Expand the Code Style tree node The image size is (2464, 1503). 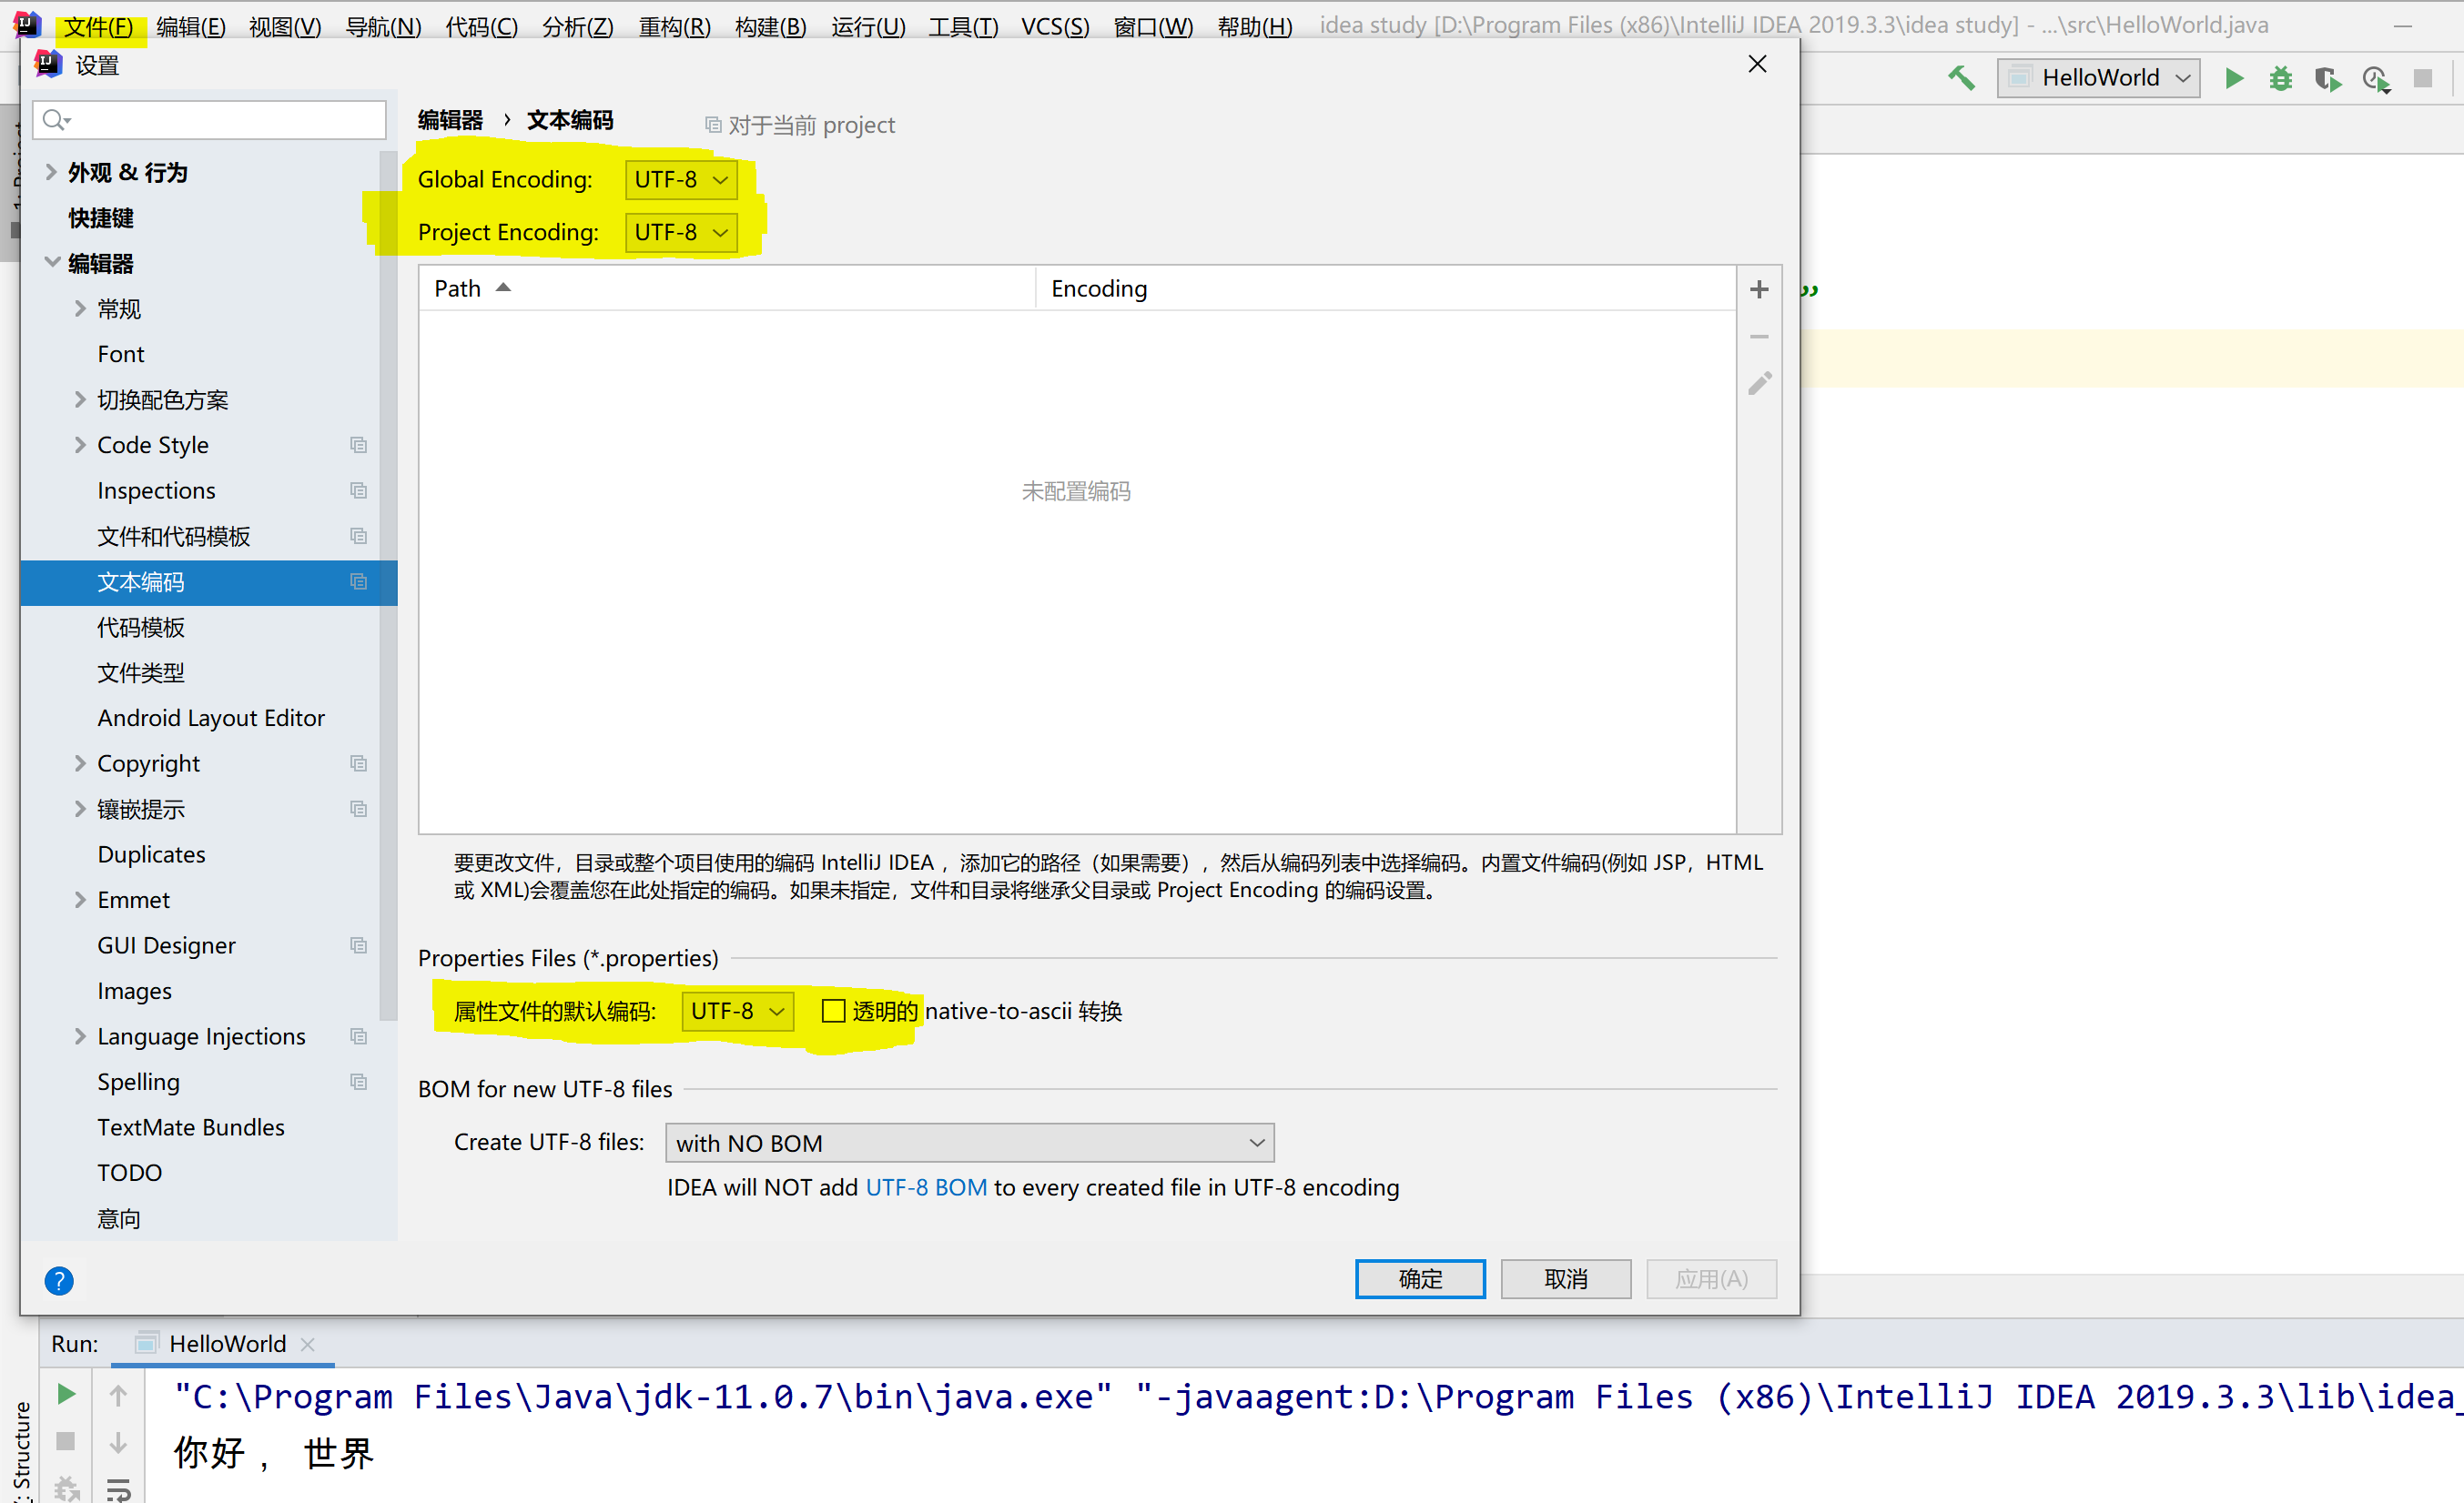tap(80, 445)
